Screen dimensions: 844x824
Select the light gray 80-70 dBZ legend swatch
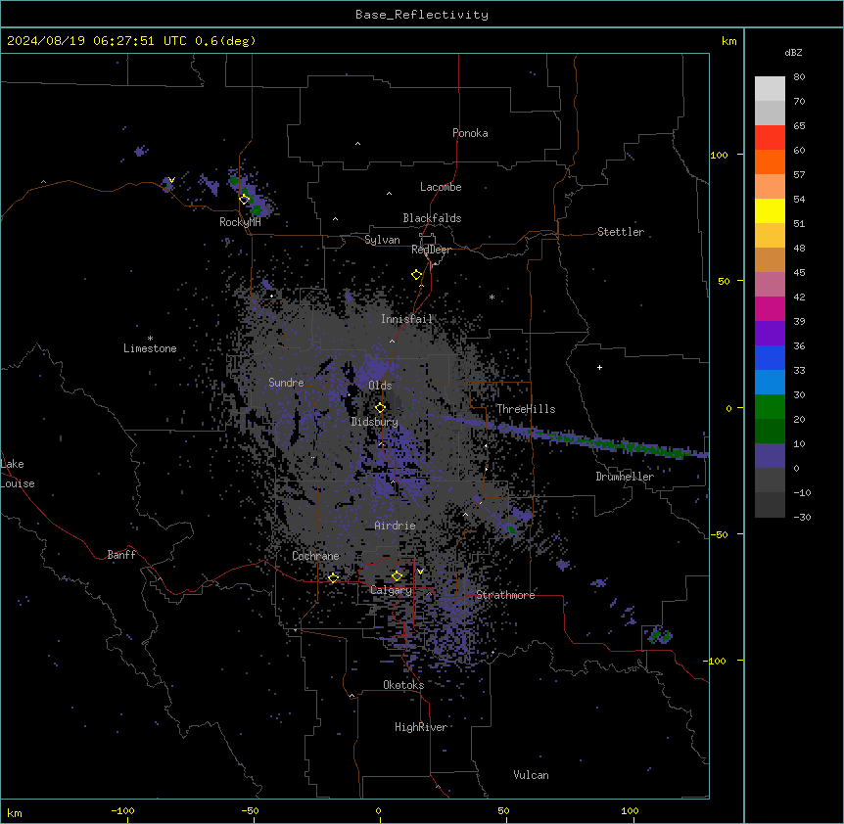[x=770, y=89]
